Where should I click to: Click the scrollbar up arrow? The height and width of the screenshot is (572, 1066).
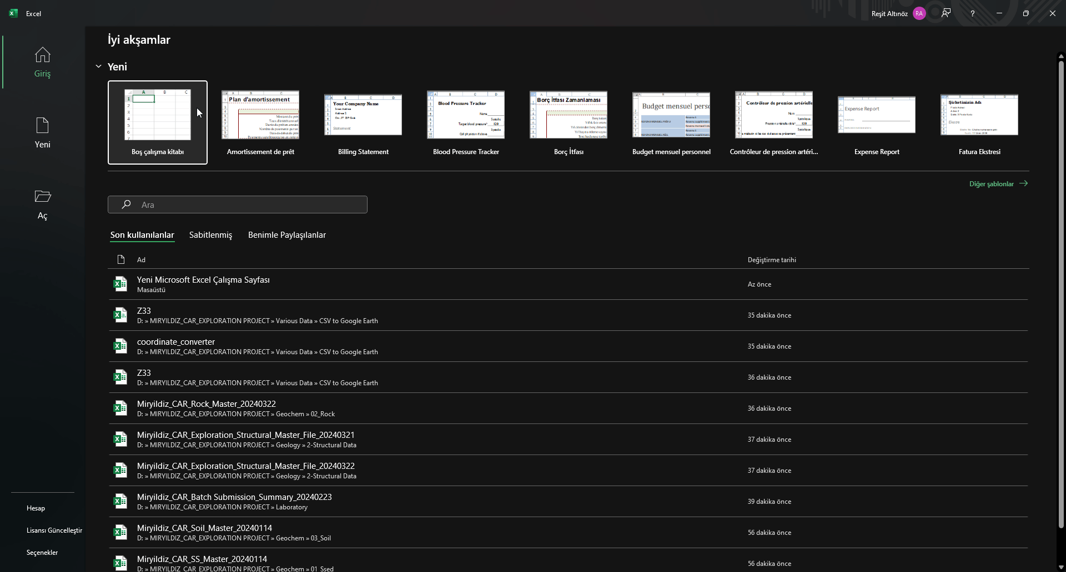tap(1061, 56)
